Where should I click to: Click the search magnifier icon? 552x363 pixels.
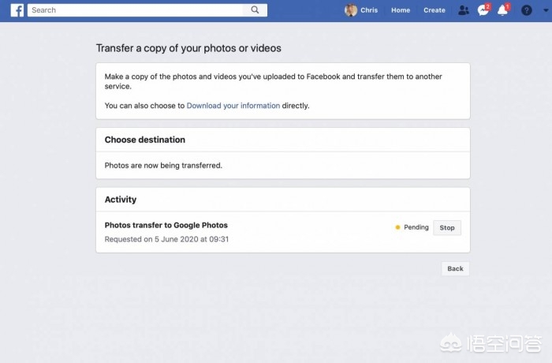[255, 10]
